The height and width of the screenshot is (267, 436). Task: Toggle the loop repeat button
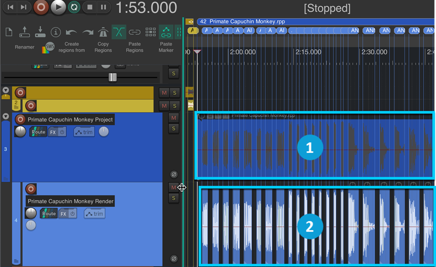[x=74, y=7]
